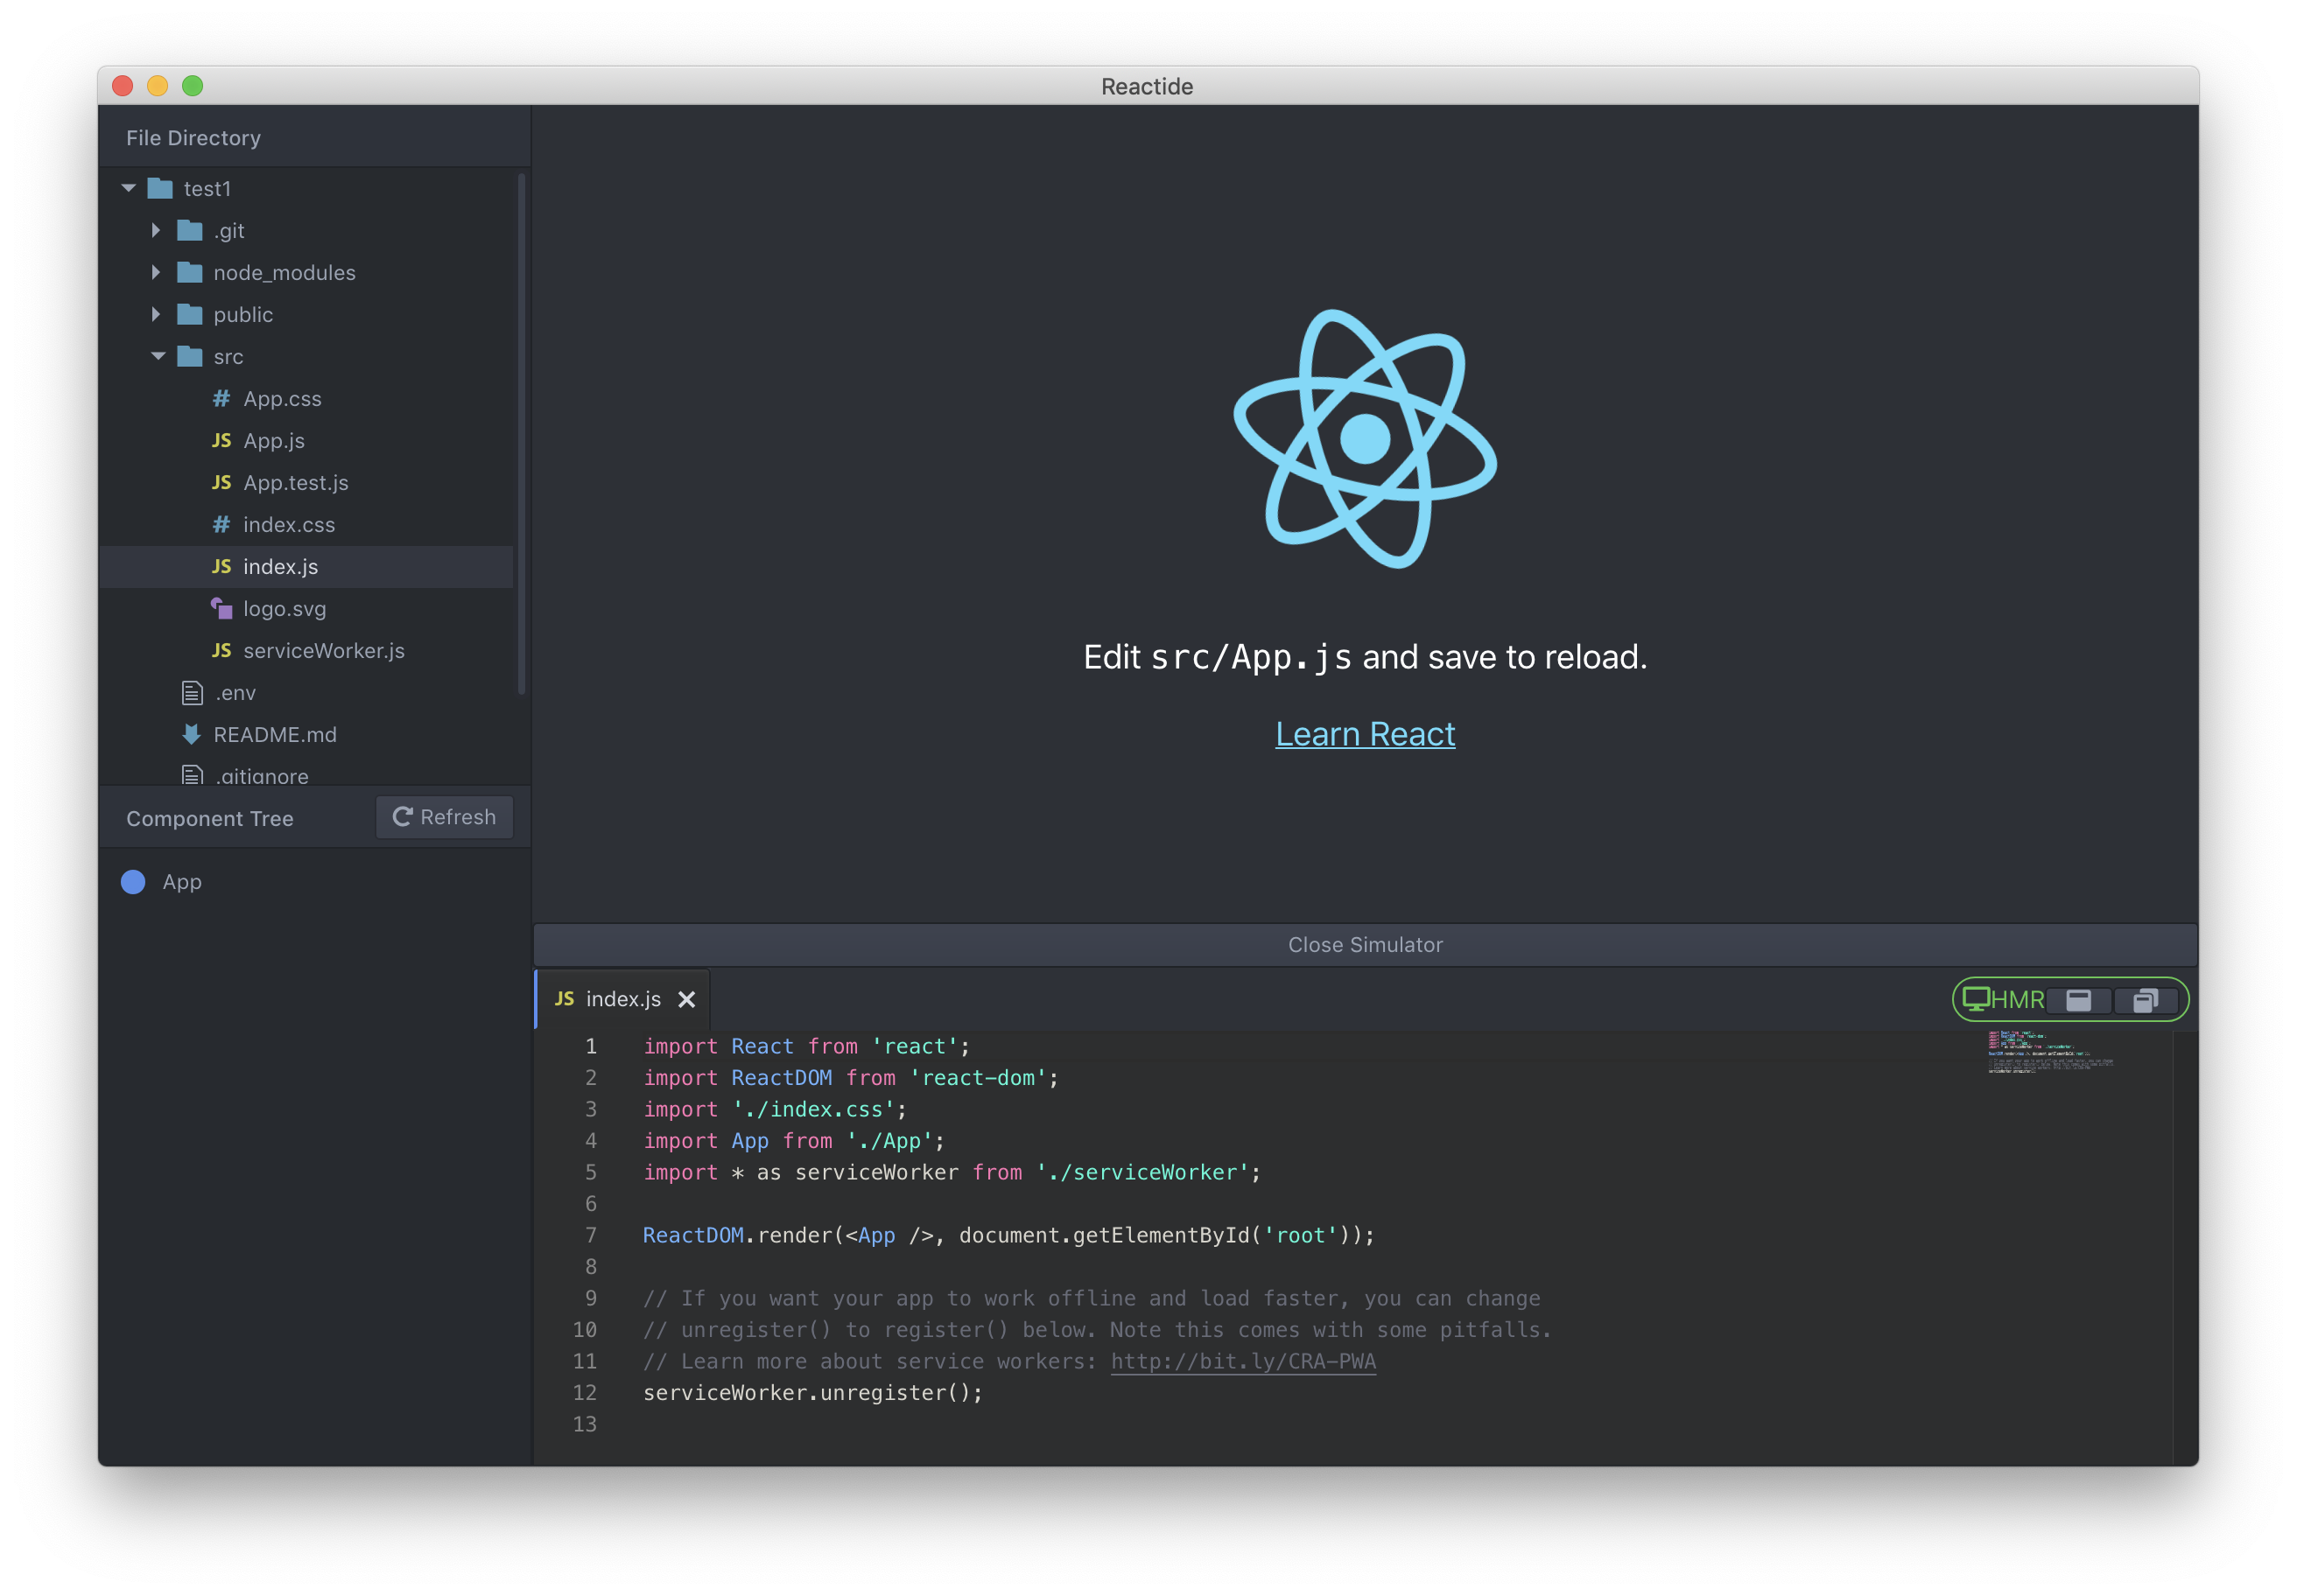Collapse the test1 project folder

pyautogui.click(x=128, y=188)
